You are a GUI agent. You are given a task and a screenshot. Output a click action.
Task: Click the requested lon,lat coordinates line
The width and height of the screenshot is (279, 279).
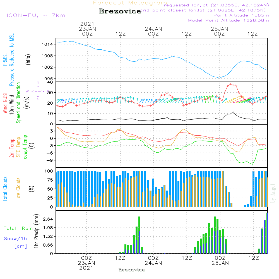[217, 5]
